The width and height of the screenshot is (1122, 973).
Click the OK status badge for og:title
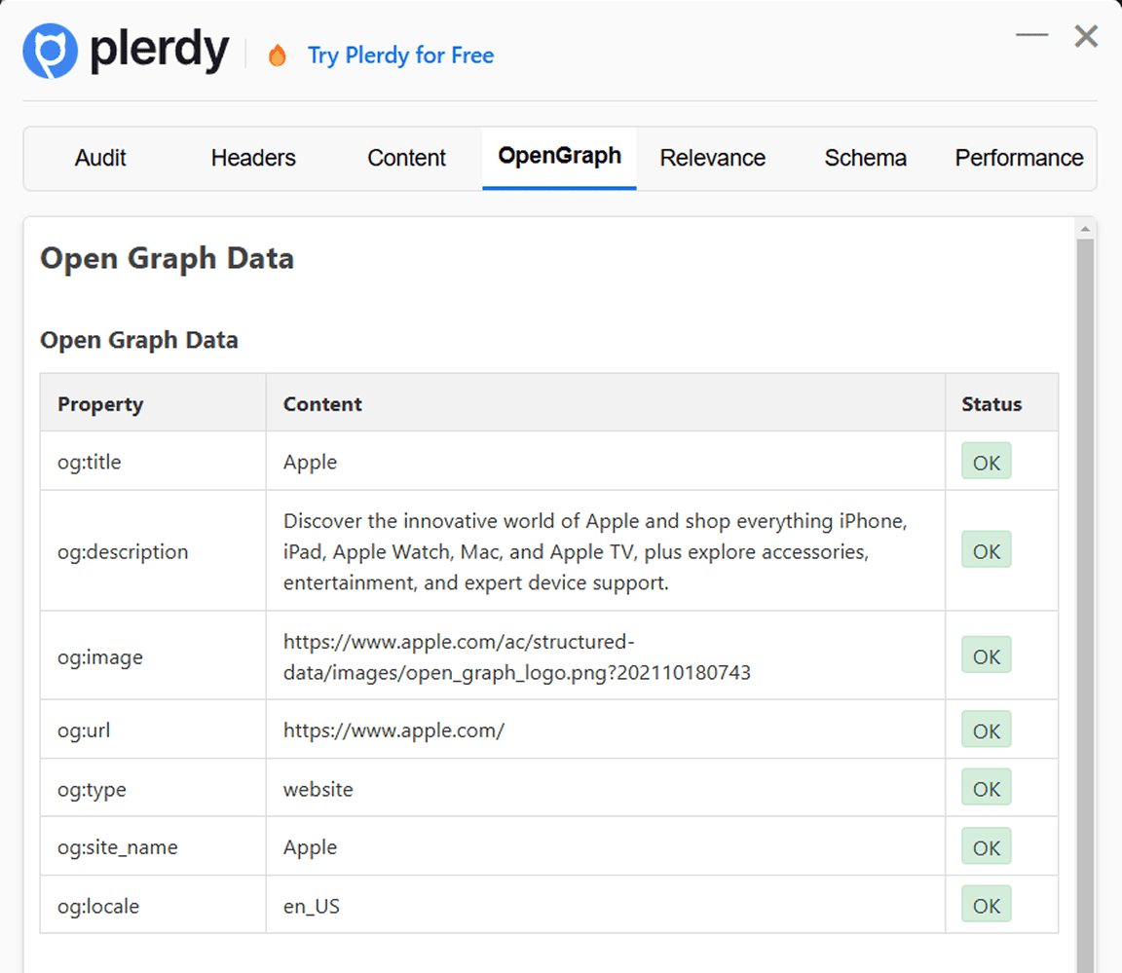[x=986, y=462]
